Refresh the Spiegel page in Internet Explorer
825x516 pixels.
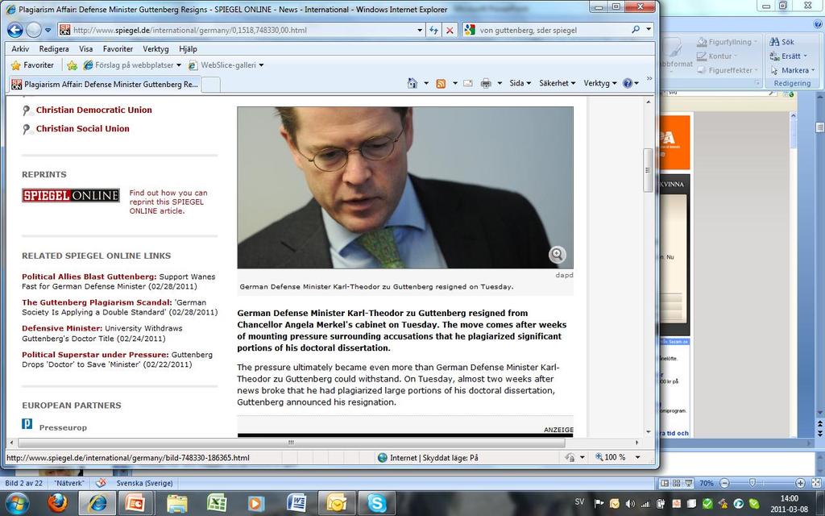coord(433,30)
